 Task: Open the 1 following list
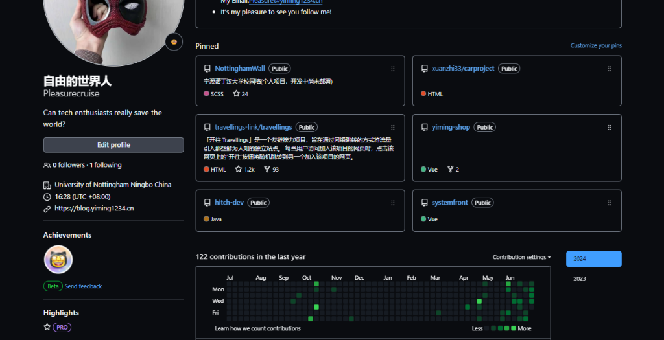pos(106,165)
